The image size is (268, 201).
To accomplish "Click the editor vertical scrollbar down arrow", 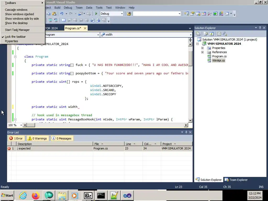I will tap(190, 120).
